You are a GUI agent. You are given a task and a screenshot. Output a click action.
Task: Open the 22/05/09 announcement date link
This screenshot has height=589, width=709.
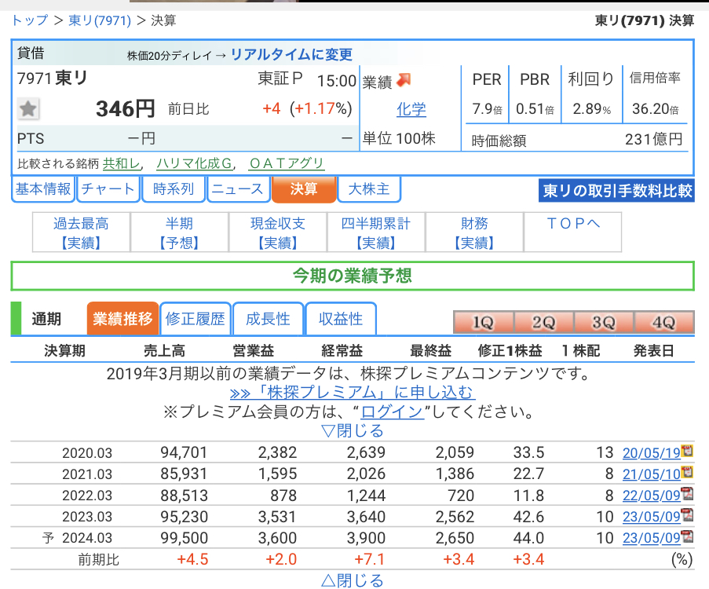tap(652, 496)
